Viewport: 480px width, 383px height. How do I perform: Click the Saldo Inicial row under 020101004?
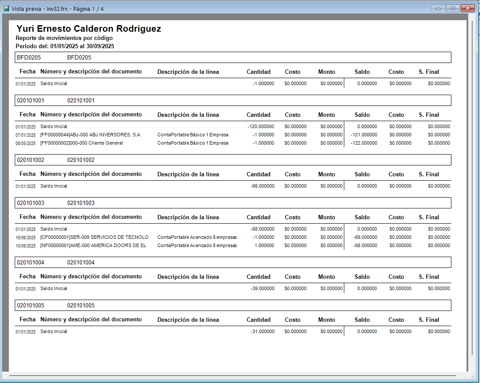[233, 289]
